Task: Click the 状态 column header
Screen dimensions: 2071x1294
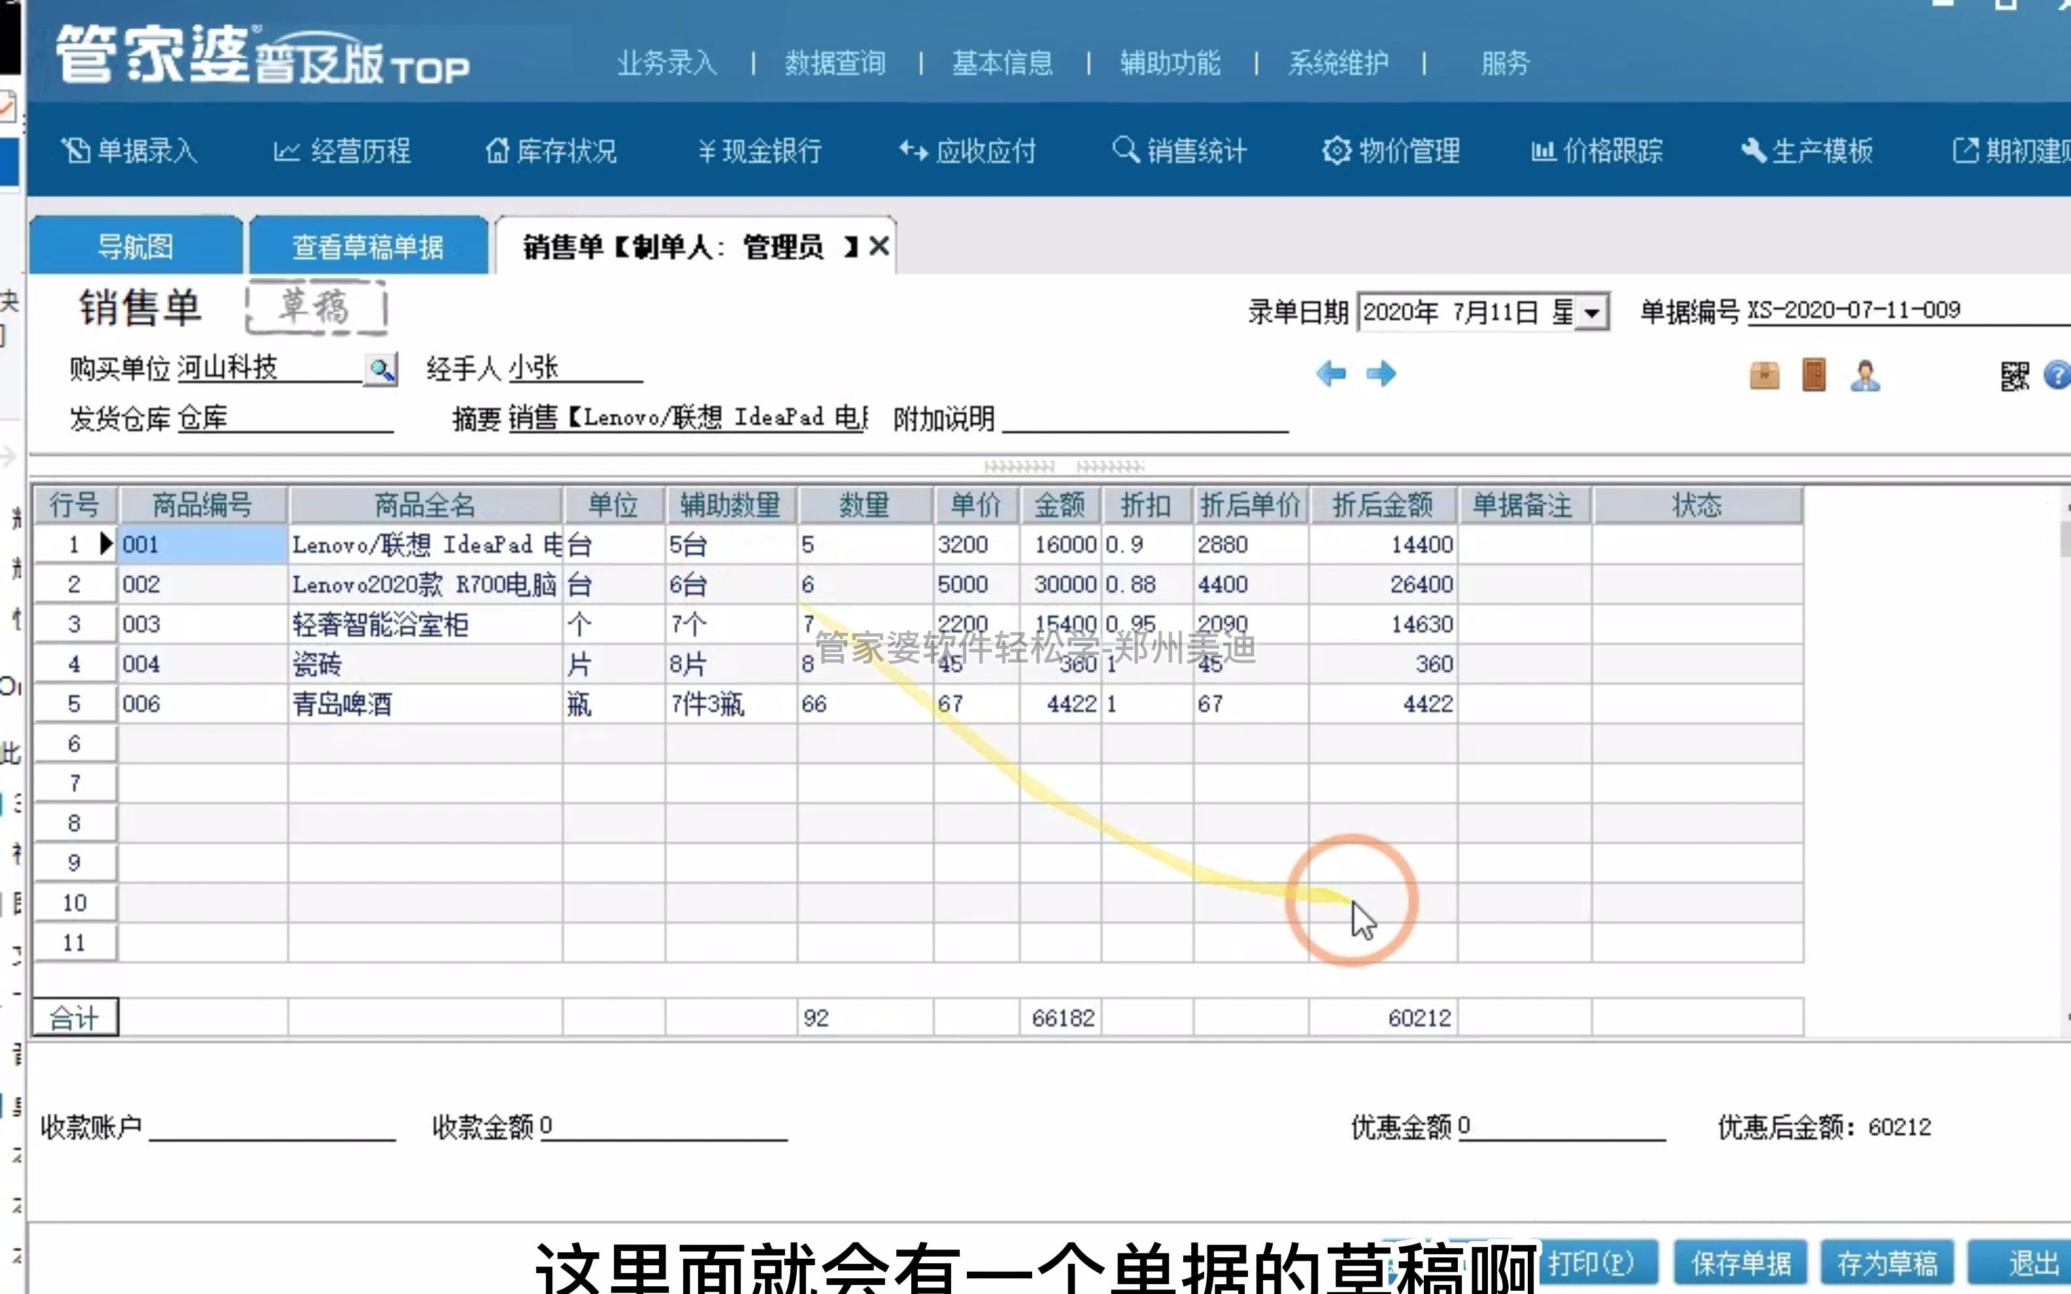Action: pos(1697,505)
